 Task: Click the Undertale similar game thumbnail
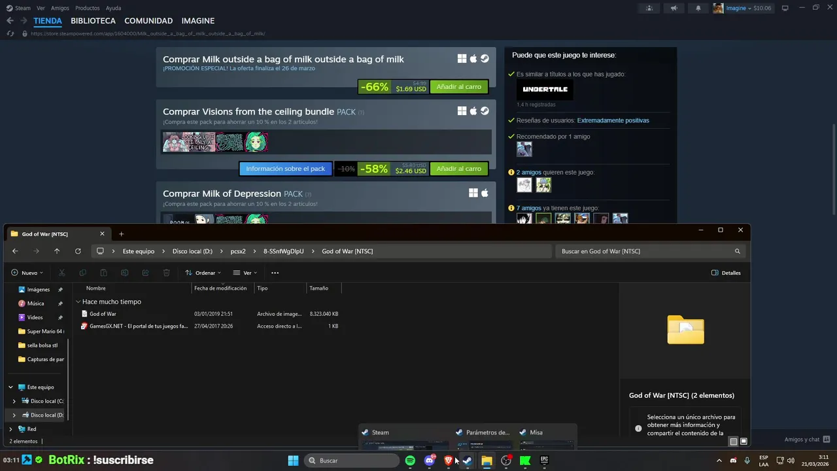click(x=545, y=90)
